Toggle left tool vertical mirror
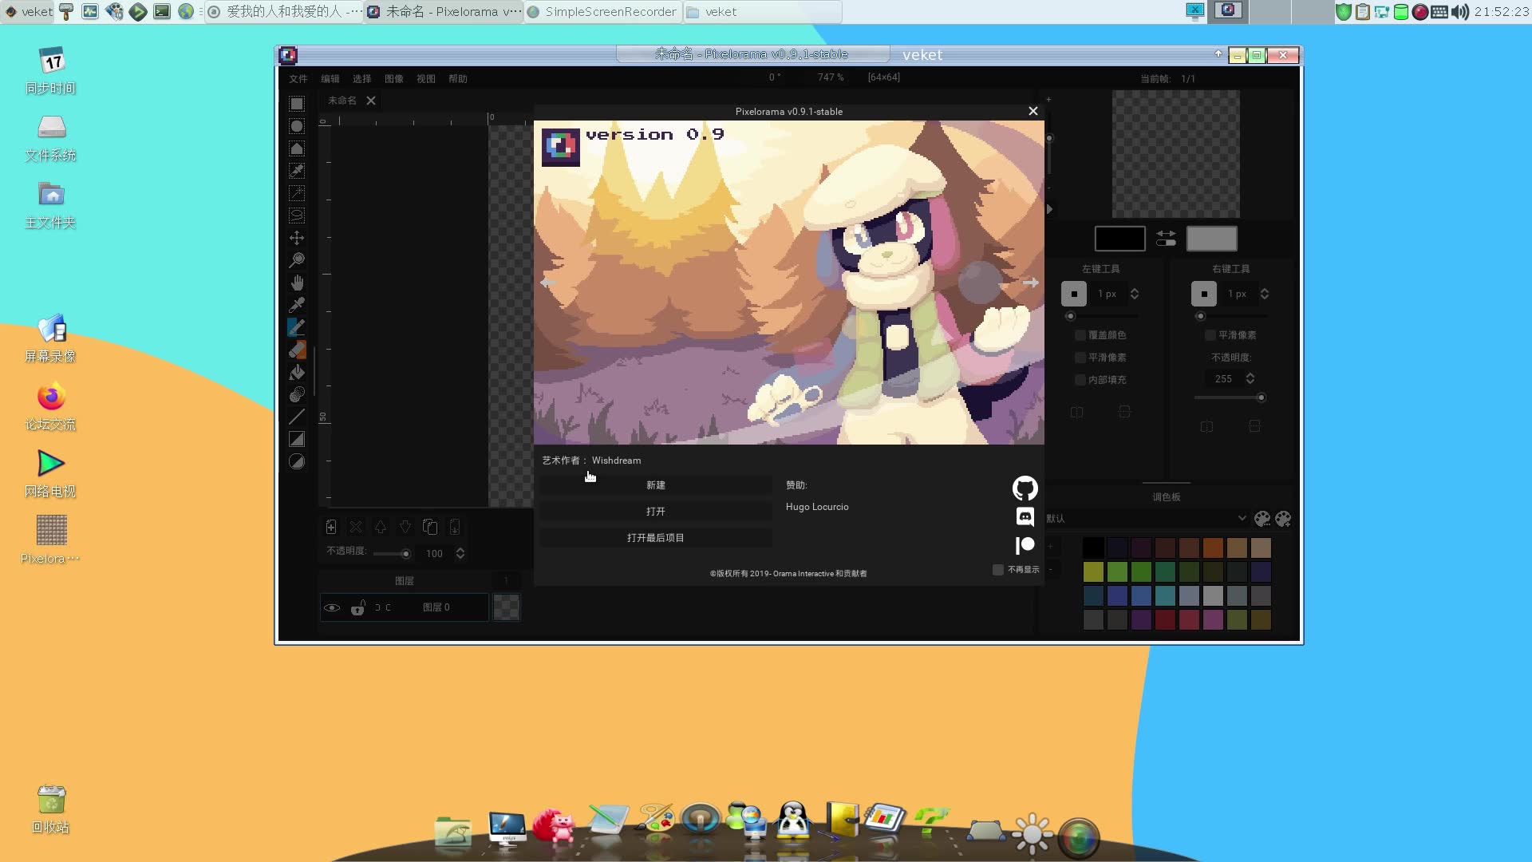This screenshot has height=862, width=1532. point(1124,412)
